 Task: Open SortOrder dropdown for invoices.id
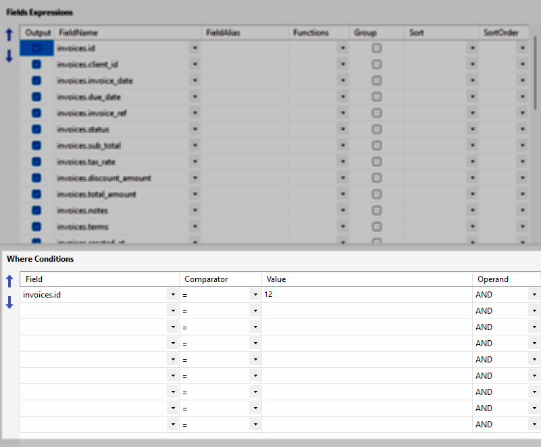point(522,48)
